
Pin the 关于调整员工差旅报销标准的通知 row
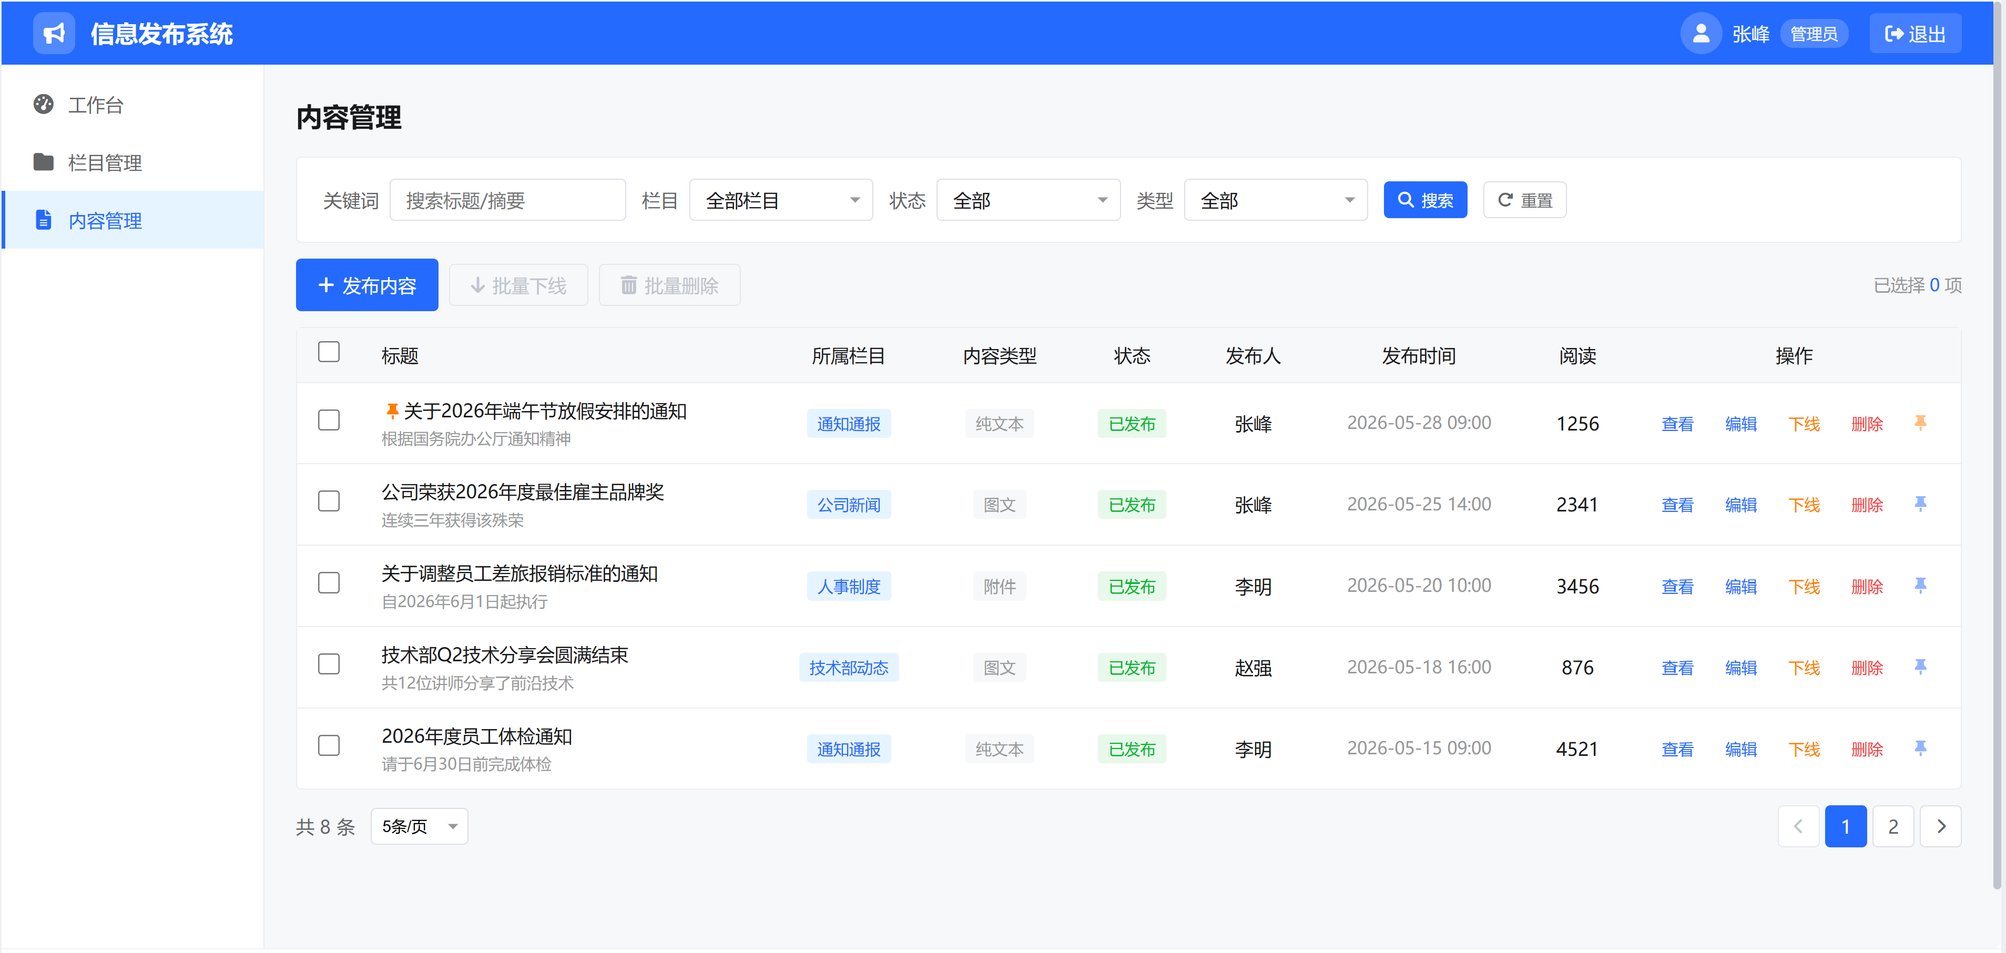coord(1920,586)
